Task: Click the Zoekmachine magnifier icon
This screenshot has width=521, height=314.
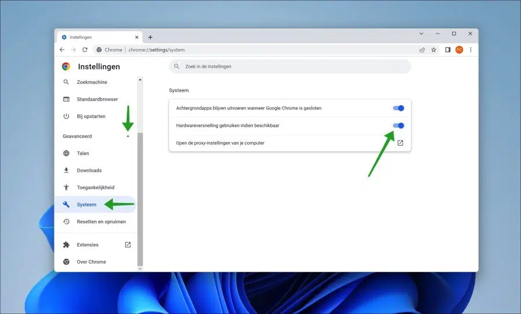Action: pos(66,82)
